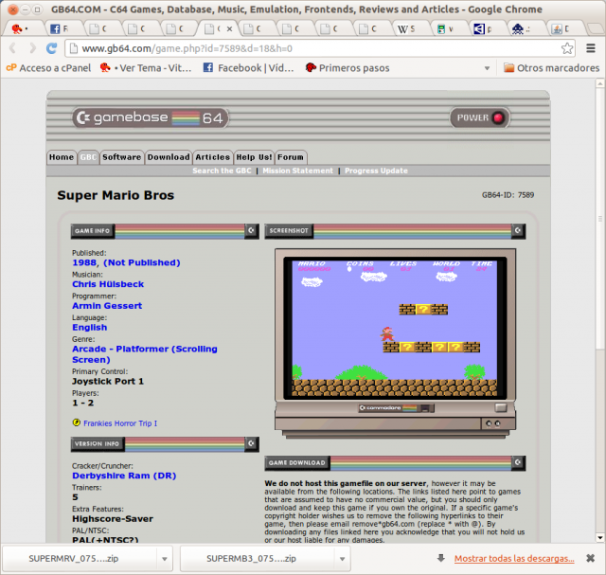
Task: Open Ver Tema - Vit... bookmark
Action: (146, 68)
